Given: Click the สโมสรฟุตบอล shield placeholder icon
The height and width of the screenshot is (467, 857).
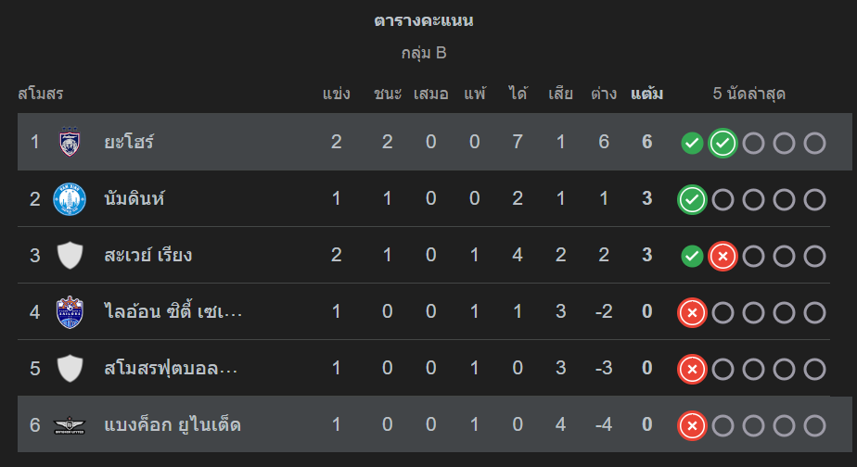Looking at the screenshot, I should click(x=70, y=369).
